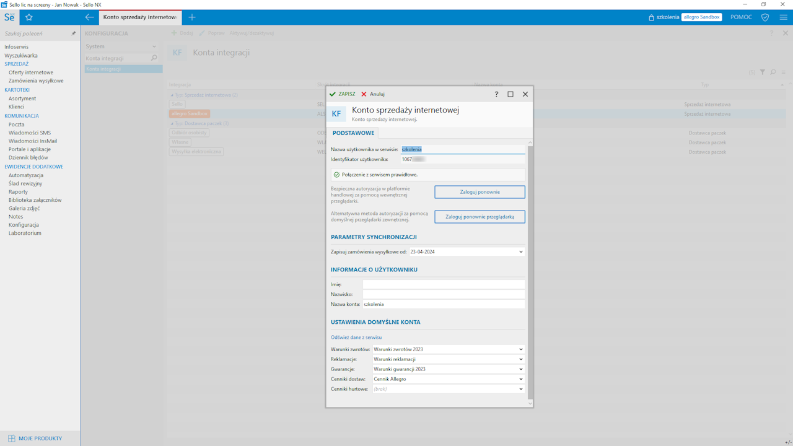Click the favorites star icon in header
793x446 pixels.
point(28,17)
